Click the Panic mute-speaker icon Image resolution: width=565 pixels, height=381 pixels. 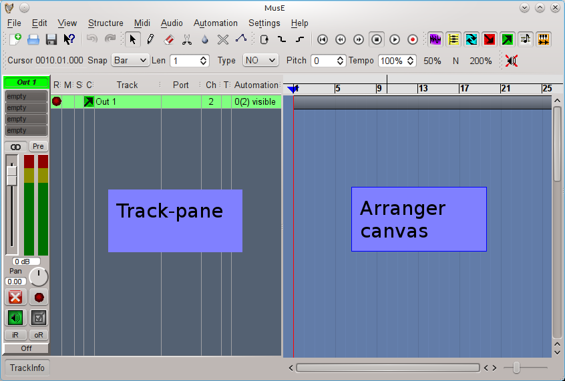[512, 61]
